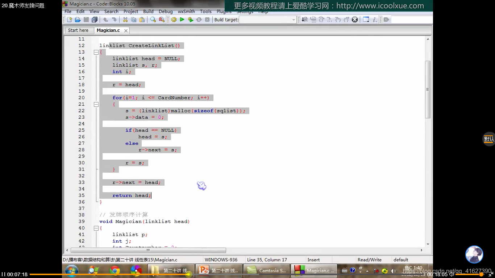Click the Save file toolbar icon

coord(86,20)
